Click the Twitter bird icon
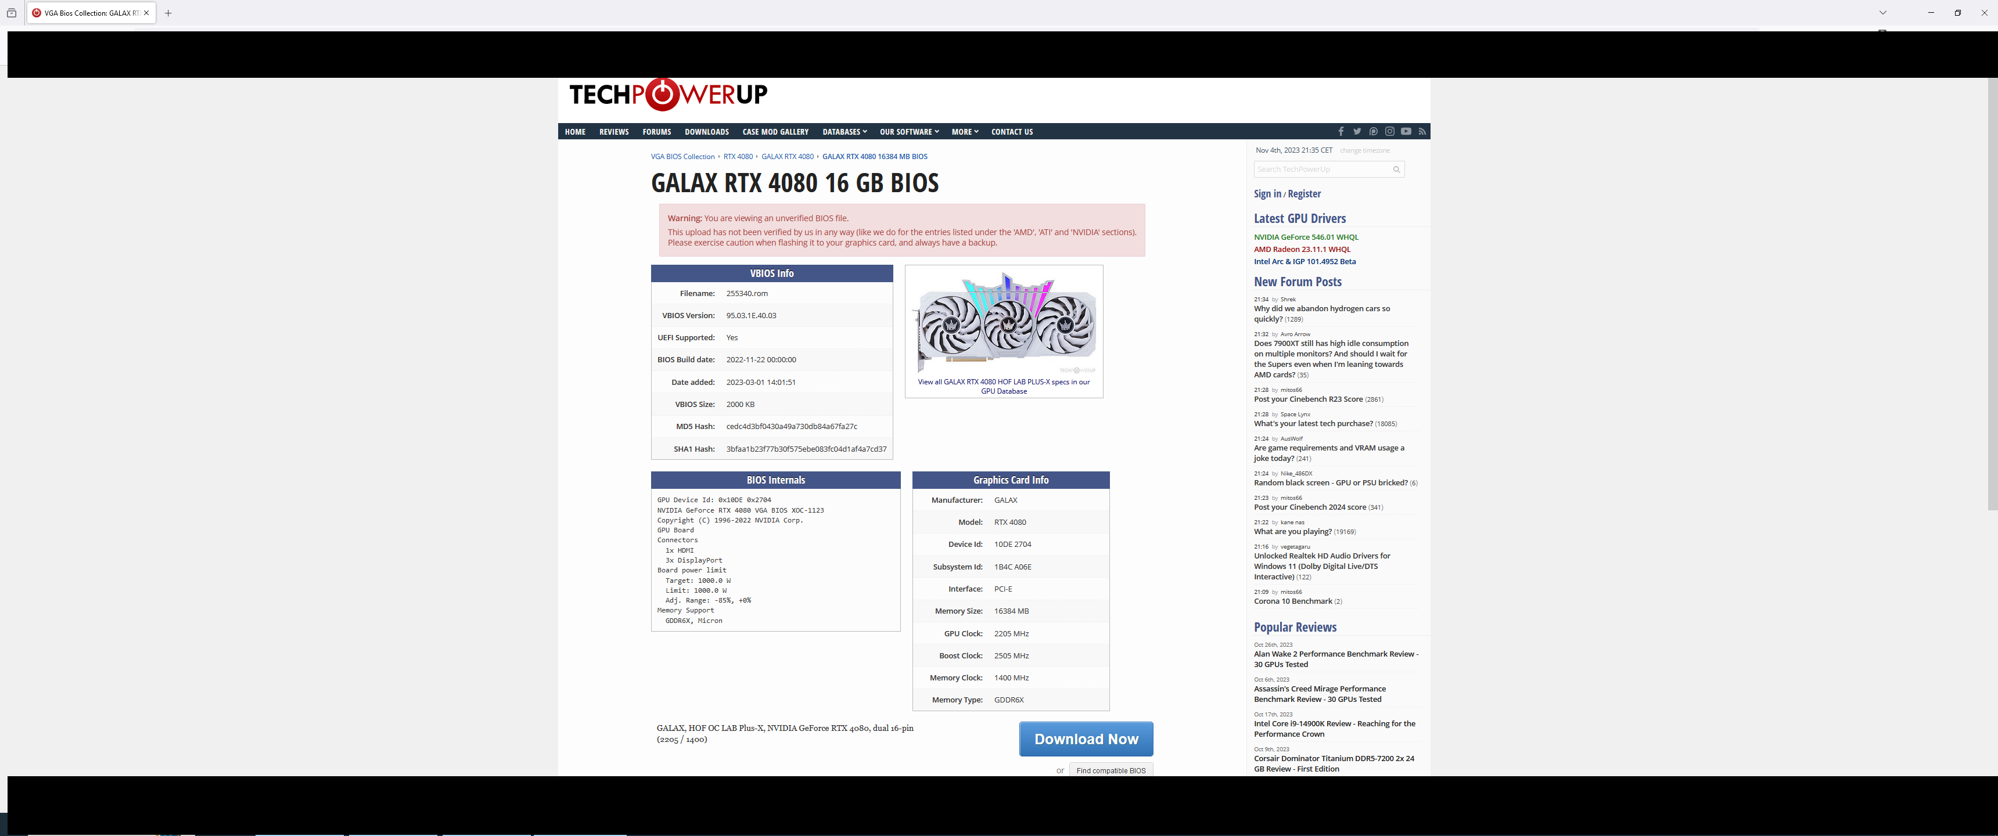This screenshot has height=836, width=1998. tap(1357, 132)
